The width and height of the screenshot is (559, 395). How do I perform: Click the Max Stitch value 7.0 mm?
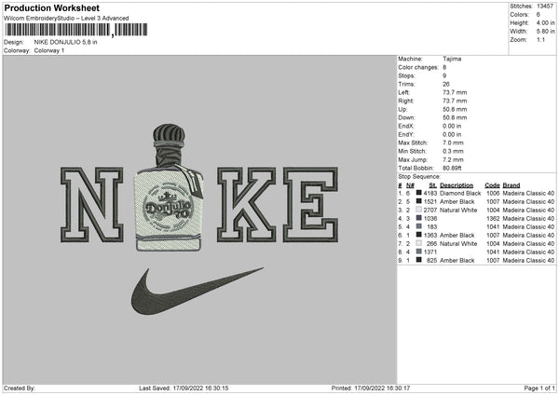tap(453, 143)
